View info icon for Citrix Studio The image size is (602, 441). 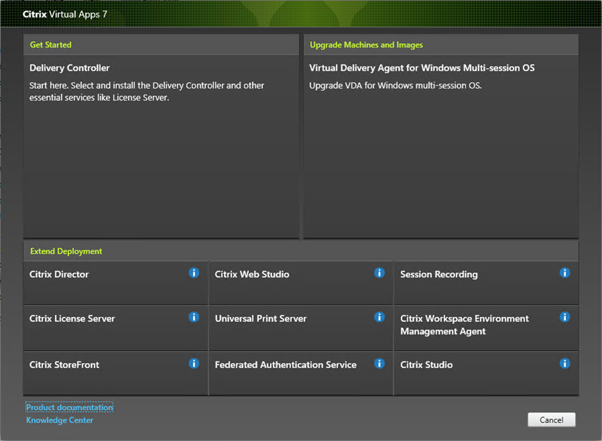pos(565,363)
